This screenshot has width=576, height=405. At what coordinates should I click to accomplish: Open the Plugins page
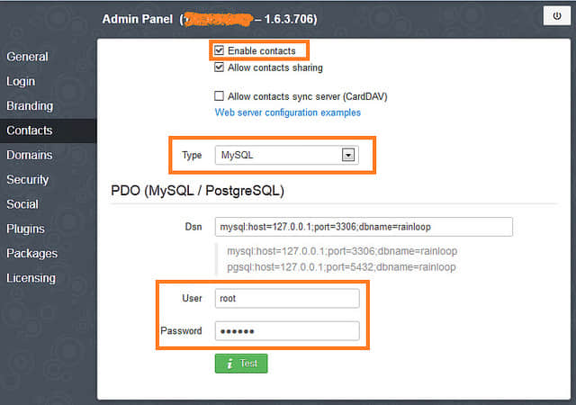pyautogui.click(x=25, y=229)
